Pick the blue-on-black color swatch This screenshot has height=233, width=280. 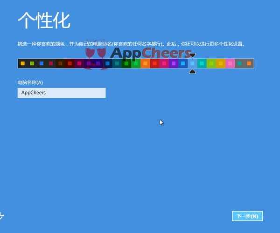click(42, 63)
